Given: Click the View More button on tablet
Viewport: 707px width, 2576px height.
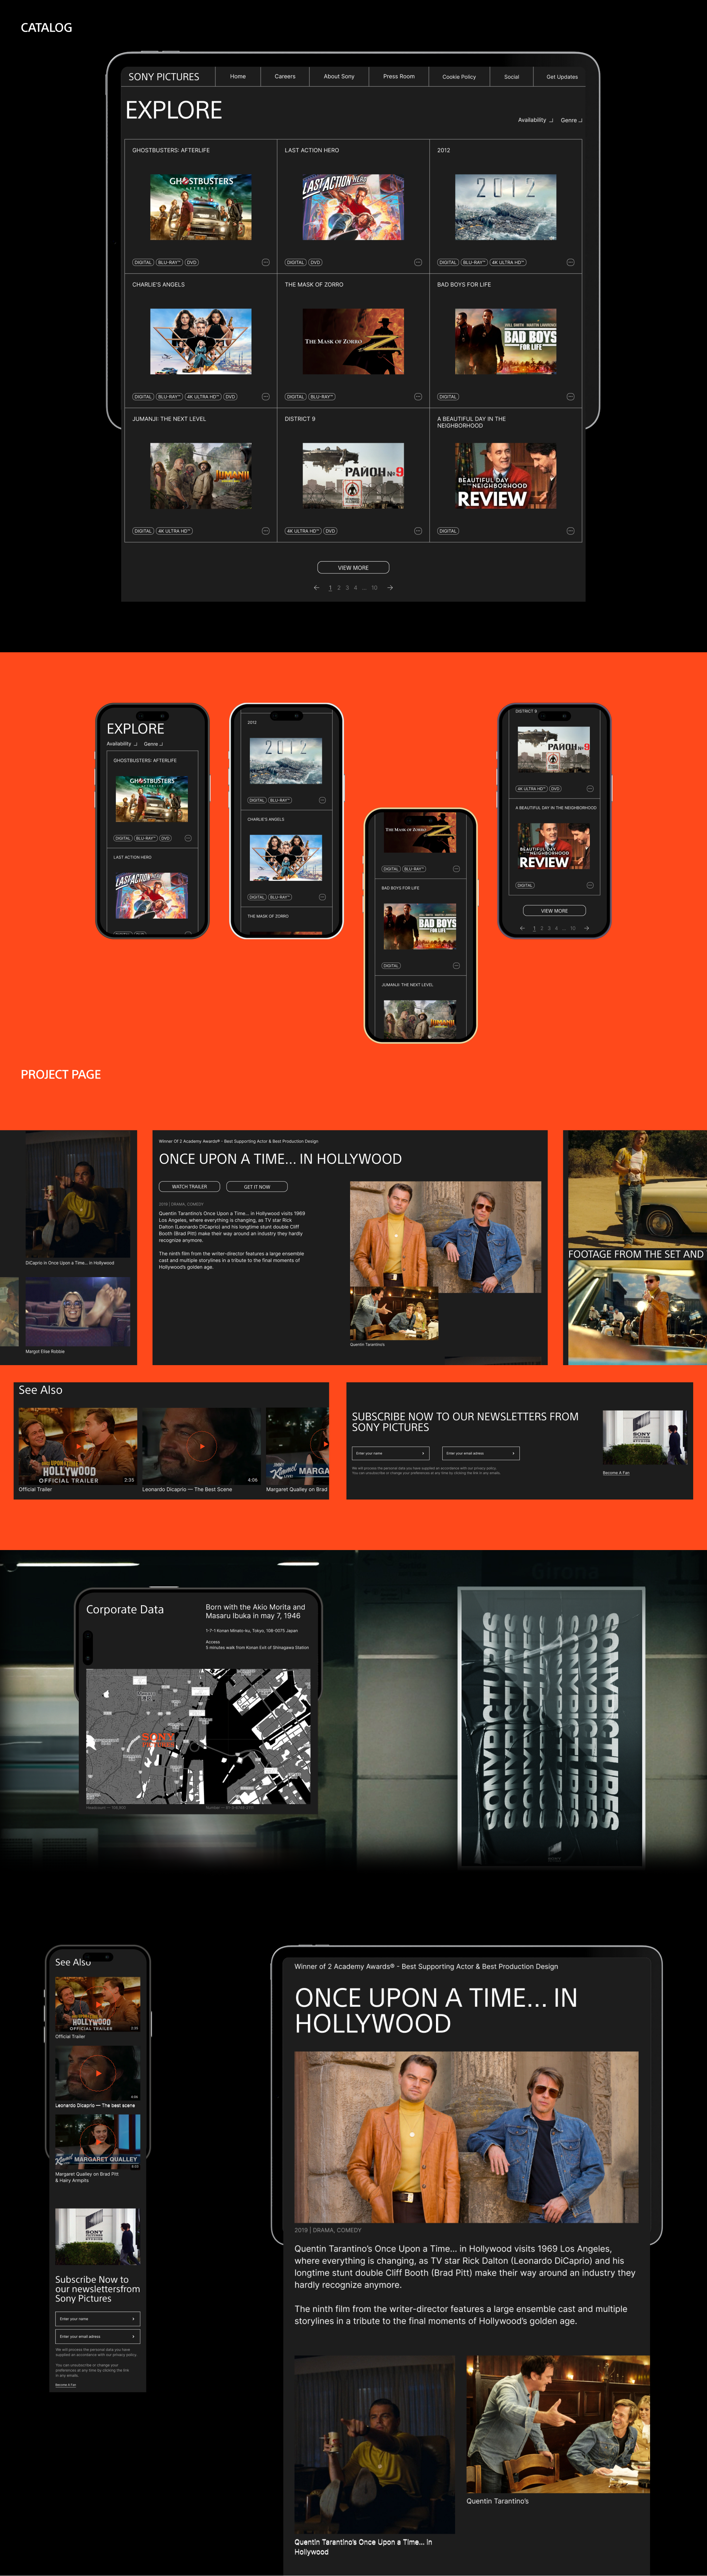Looking at the screenshot, I should (353, 567).
